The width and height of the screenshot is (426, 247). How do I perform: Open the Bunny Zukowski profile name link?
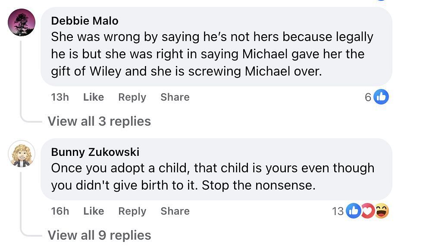(x=95, y=152)
